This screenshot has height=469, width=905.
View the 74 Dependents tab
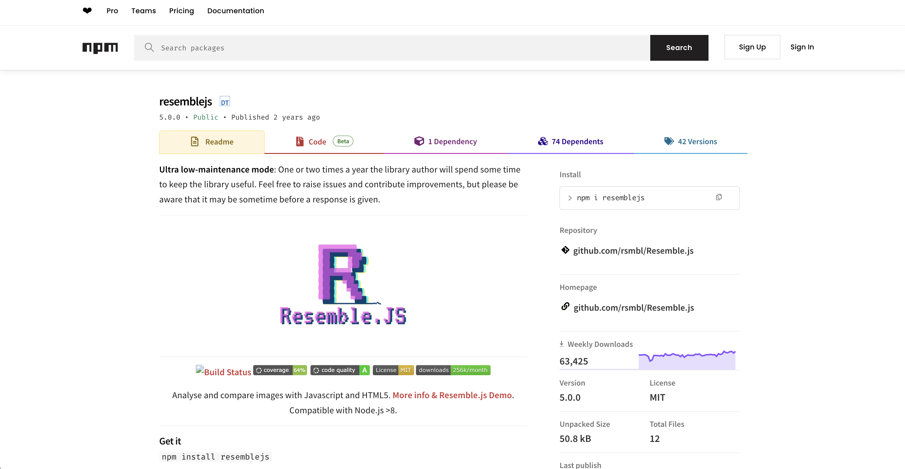[571, 141]
